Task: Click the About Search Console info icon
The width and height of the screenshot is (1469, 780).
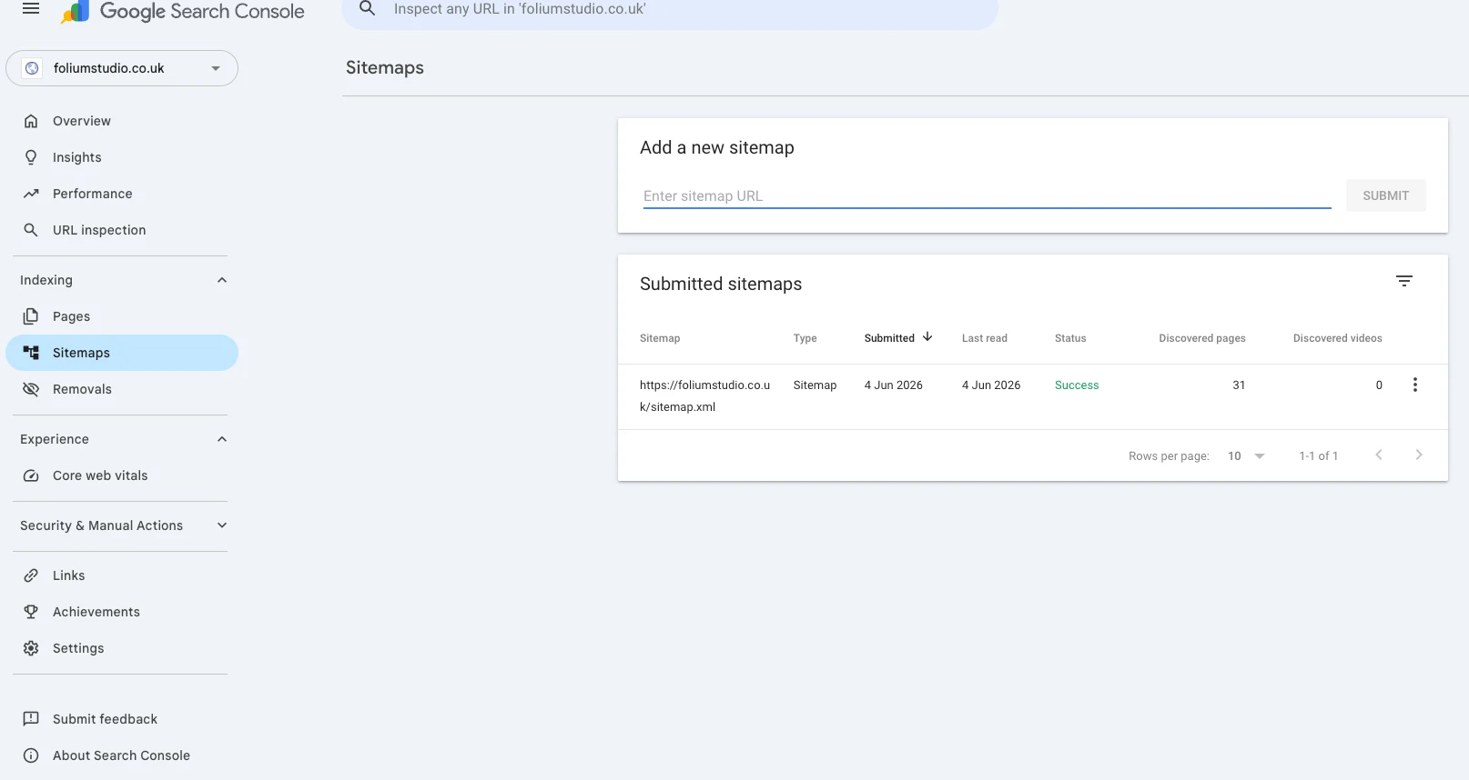Action: [31, 755]
